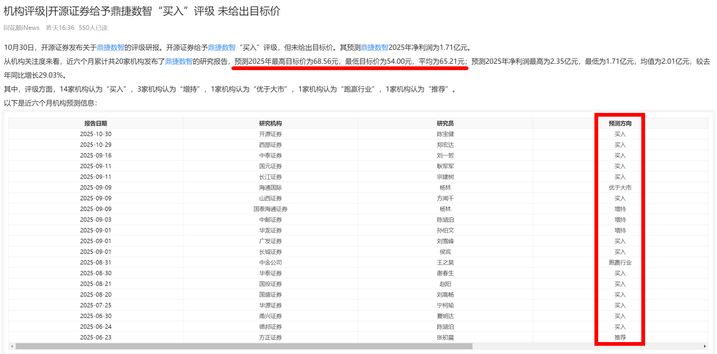Click researcher name 陈宝健

click(x=445, y=134)
